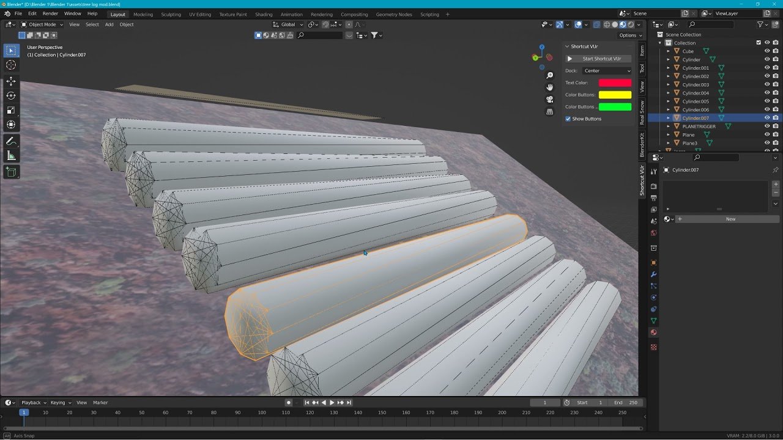Select the Measure tool
783x440 pixels.
(x=11, y=156)
